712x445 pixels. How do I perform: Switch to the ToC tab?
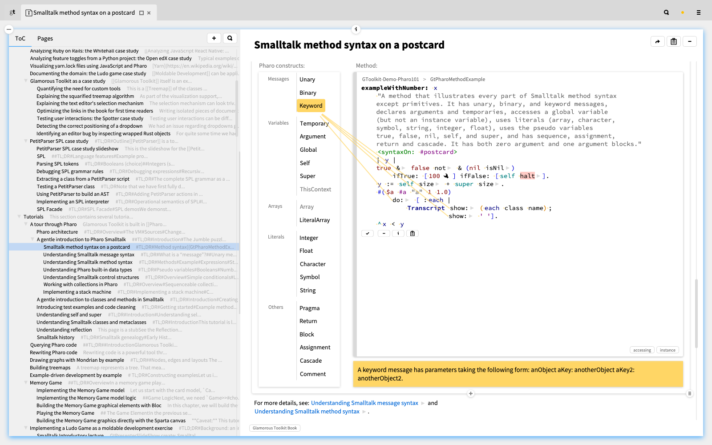click(20, 39)
